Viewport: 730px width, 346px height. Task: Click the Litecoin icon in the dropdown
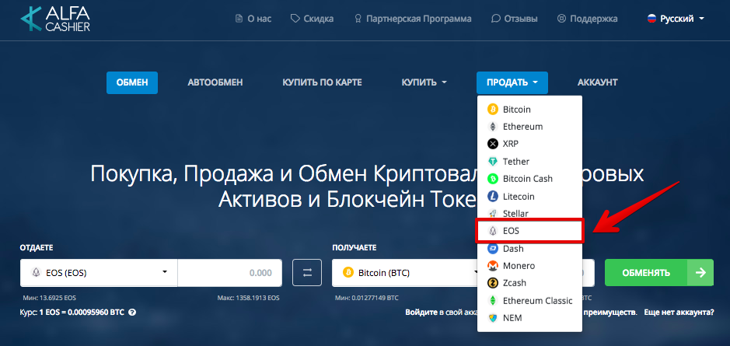click(493, 197)
